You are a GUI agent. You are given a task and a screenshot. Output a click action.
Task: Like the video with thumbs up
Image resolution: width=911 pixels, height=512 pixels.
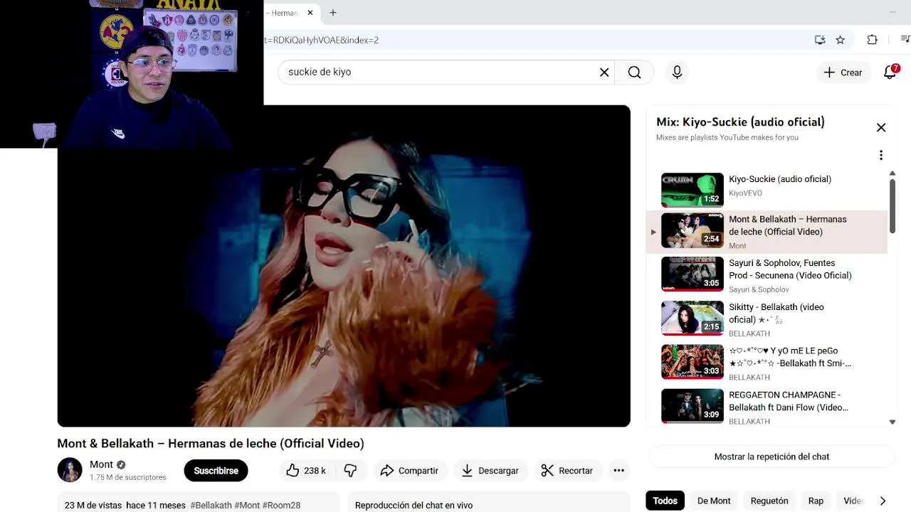pos(306,471)
